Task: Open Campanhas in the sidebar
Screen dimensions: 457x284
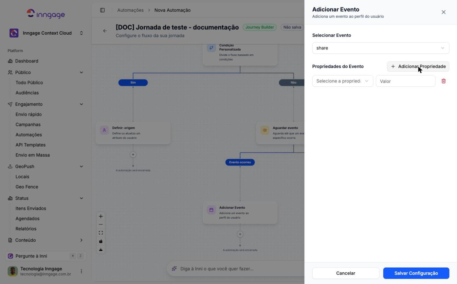Action: [28, 125]
